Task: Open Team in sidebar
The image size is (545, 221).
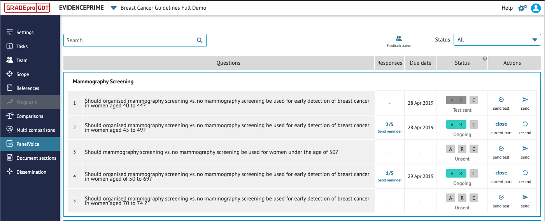Action: point(30,60)
